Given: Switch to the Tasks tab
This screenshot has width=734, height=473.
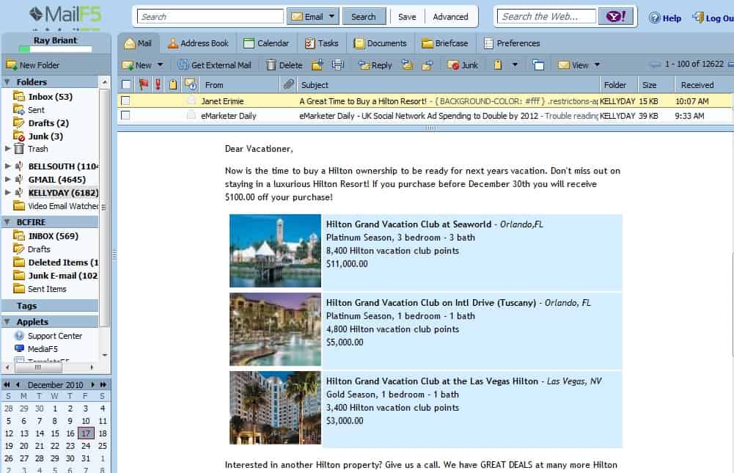Looking at the screenshot, I should [322, 43].
